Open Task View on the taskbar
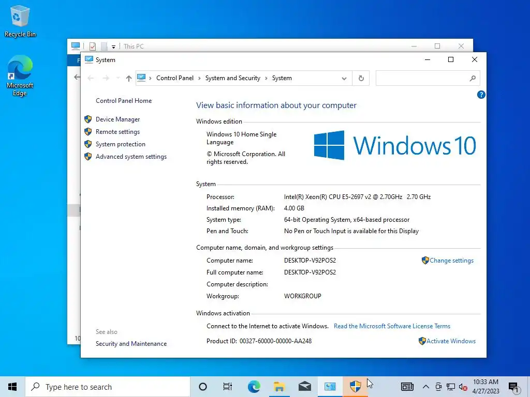The width and height of the screenshot is (530, 397). click(228, 387)
